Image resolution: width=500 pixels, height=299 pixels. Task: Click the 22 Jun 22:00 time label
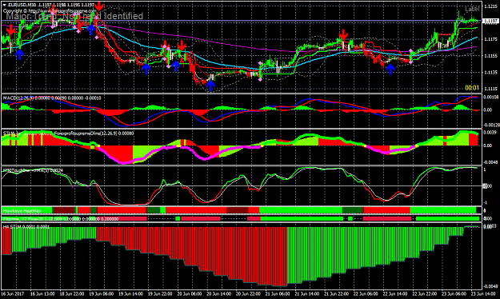[x=424, y=293]
